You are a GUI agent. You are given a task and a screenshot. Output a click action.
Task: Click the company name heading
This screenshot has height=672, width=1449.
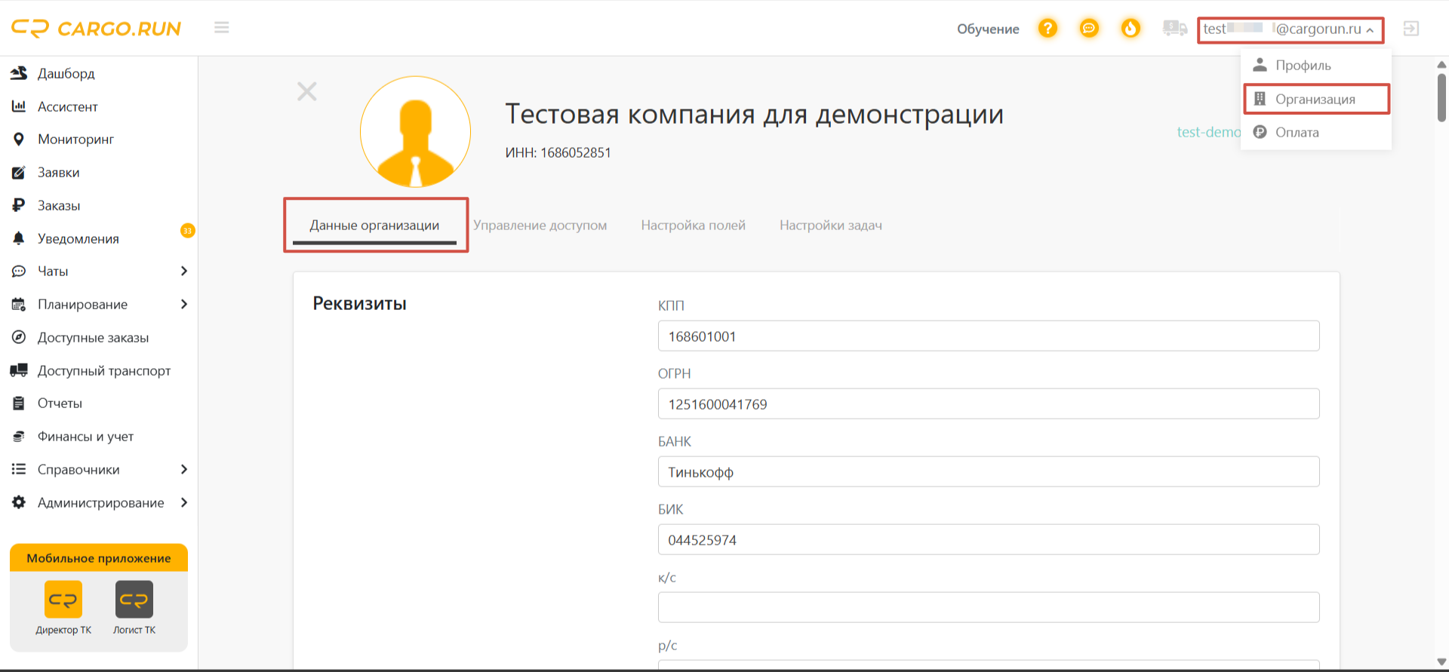[x=754, y=115]
